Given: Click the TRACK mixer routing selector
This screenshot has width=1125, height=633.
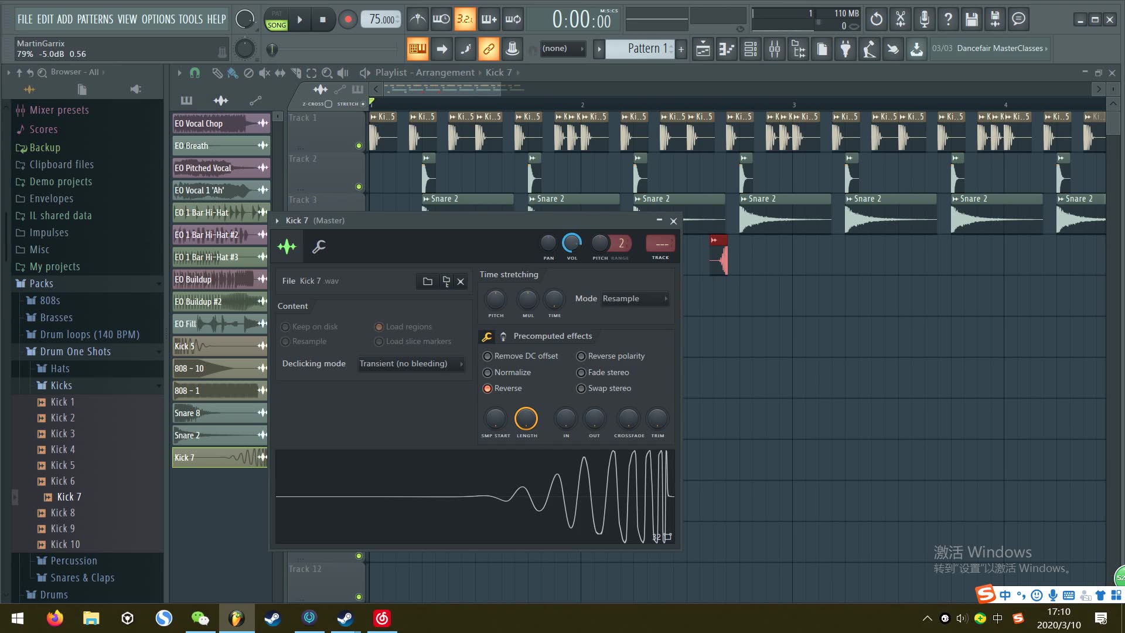Looking at the screenshot, I should 660,243.
